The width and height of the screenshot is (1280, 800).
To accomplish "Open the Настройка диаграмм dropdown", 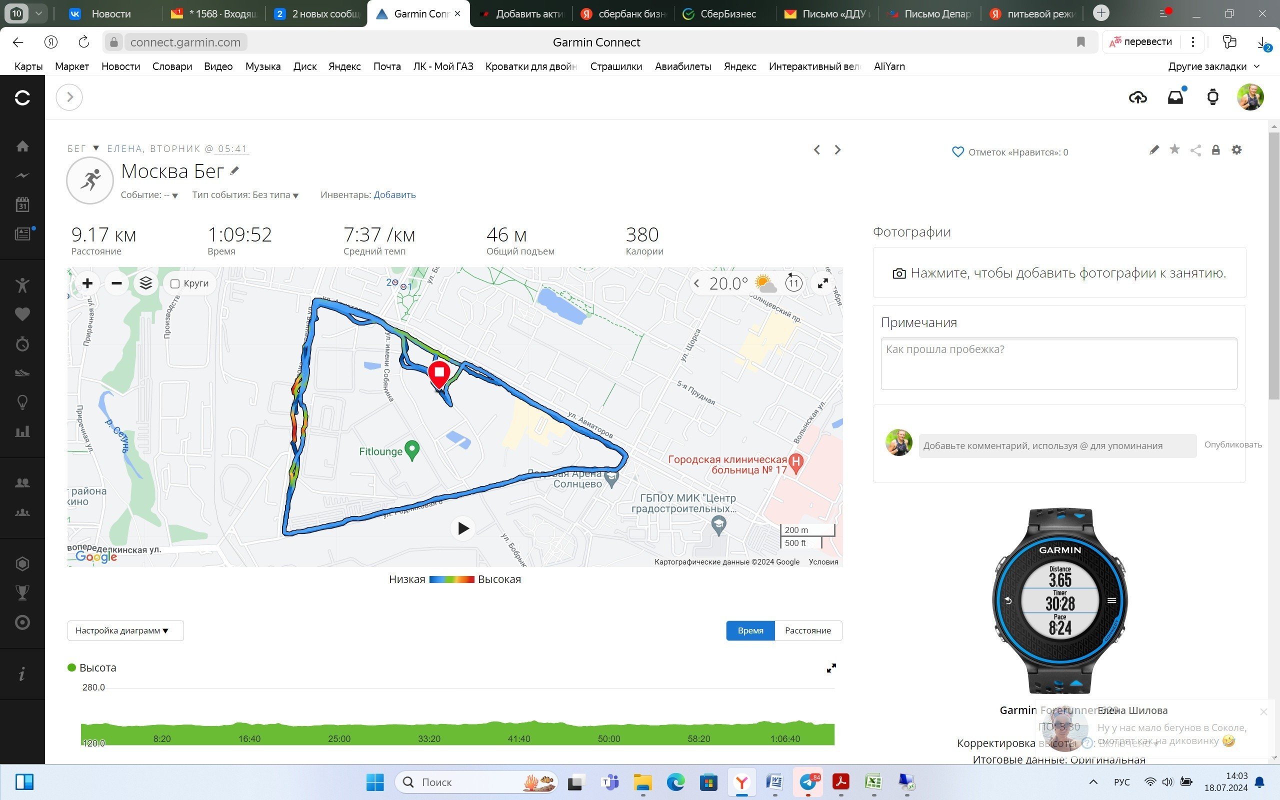I will pos(125,630).
